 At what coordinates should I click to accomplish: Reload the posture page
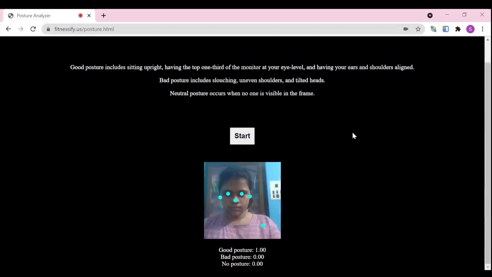point(33,29)
